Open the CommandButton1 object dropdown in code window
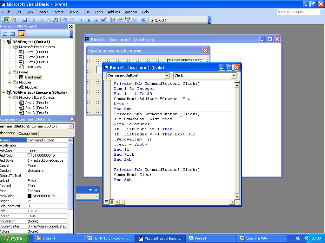Viewport: 325px width, 243px height. click(x=167, y=76)
